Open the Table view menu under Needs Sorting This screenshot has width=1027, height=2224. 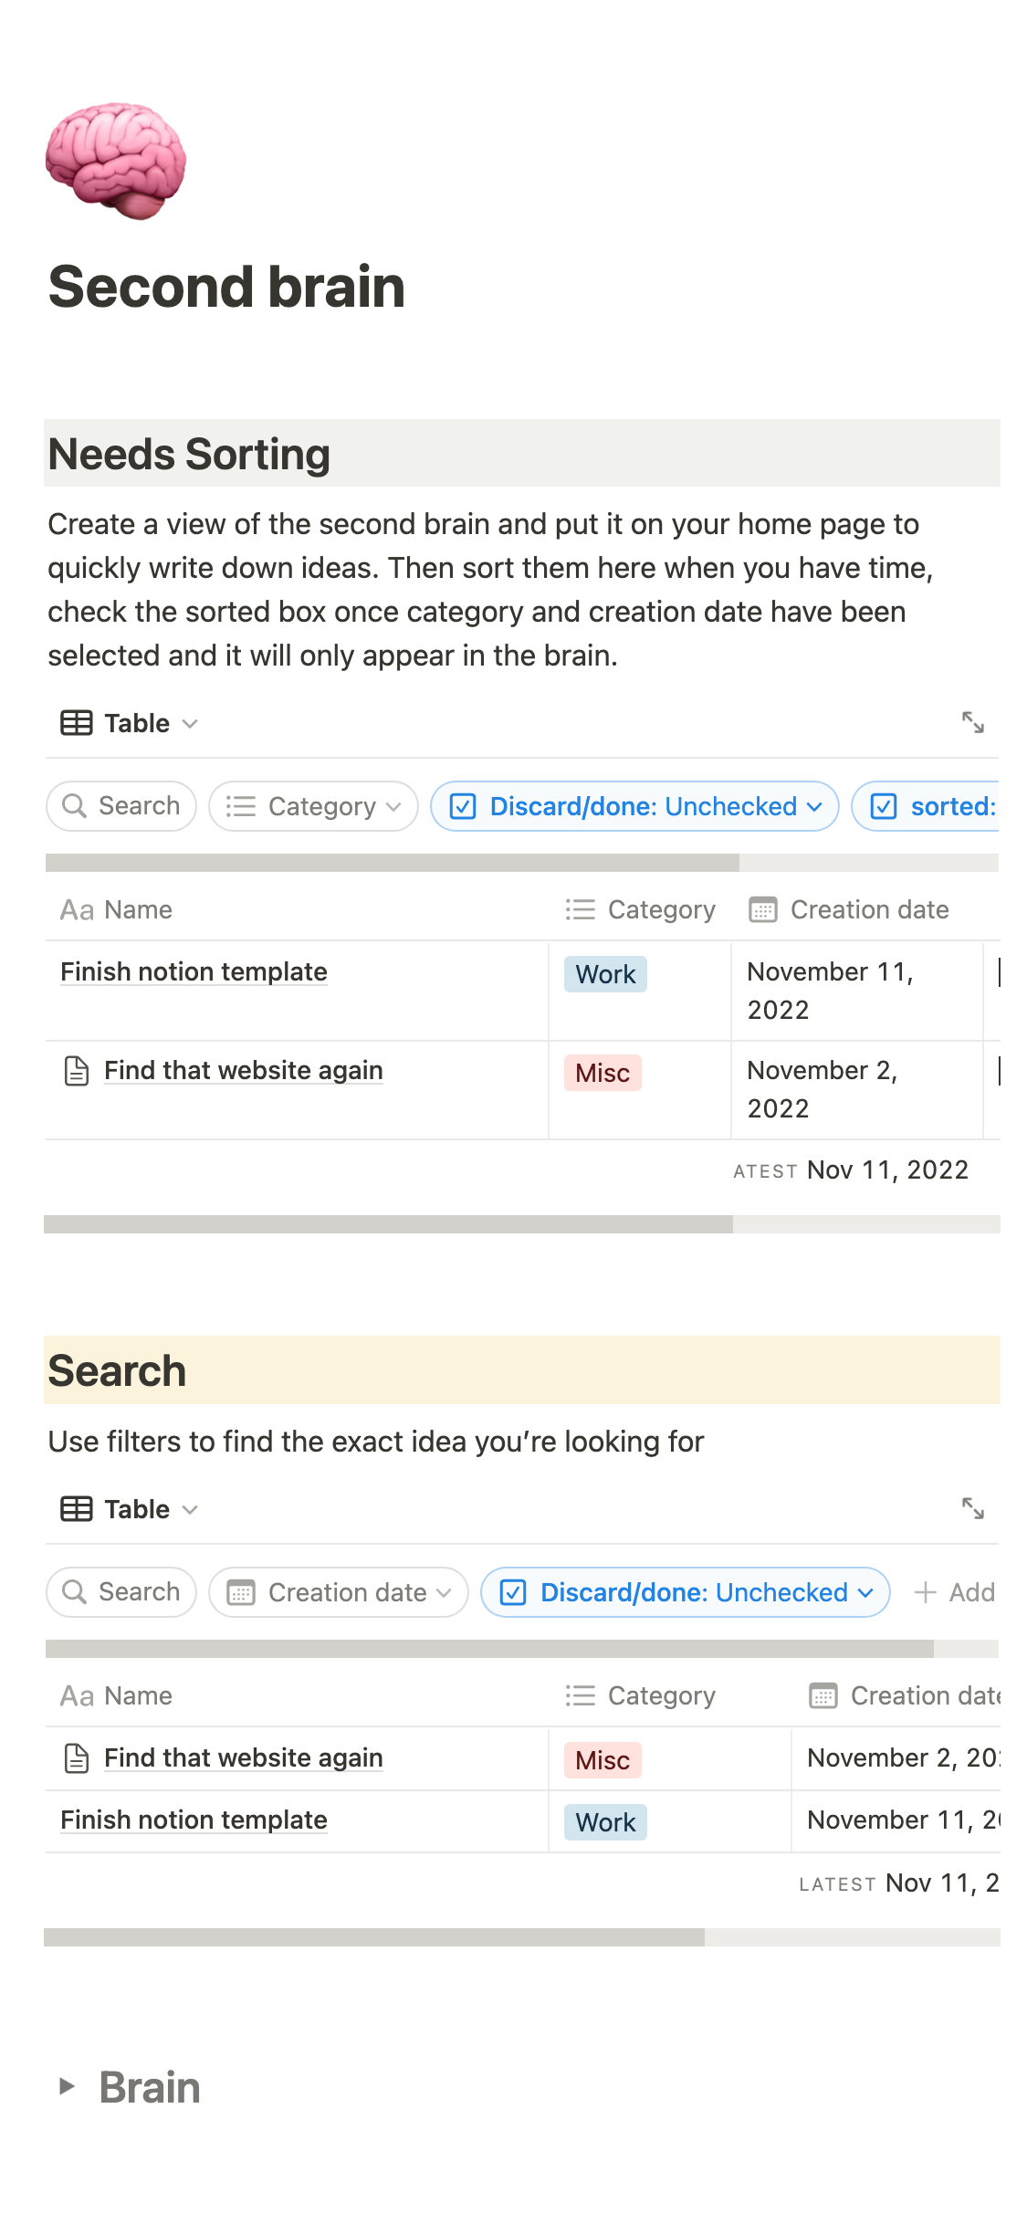(x=129, y=723)
